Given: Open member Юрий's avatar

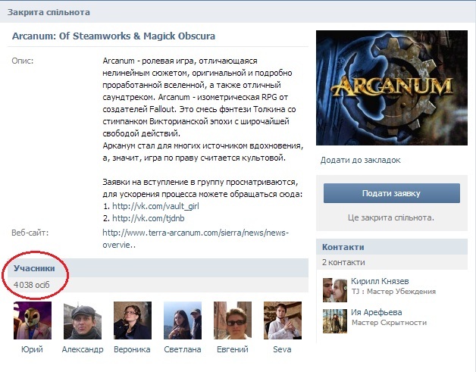Looking at the screenshot, I should (x=33, y=320).
